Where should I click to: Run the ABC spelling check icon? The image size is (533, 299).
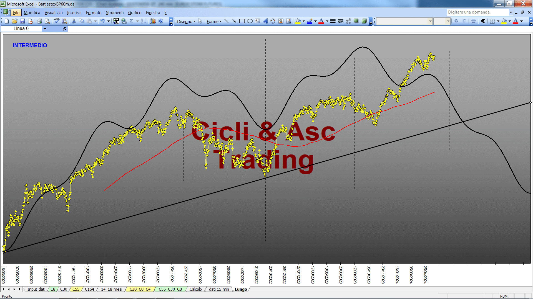(57, 21)
